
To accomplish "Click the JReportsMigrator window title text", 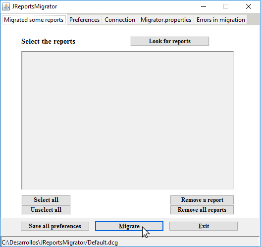I will click(35, 6).
